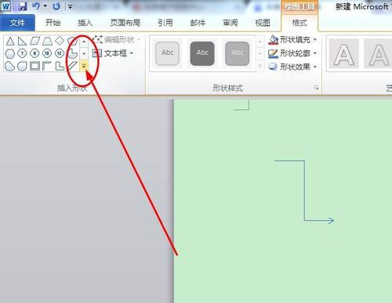
Task: Select the regular pentagon shape
Action: click(72, 41)
